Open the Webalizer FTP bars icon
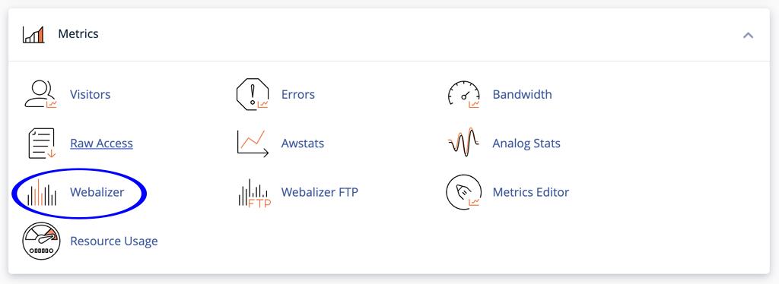 [x=254, y=193]
